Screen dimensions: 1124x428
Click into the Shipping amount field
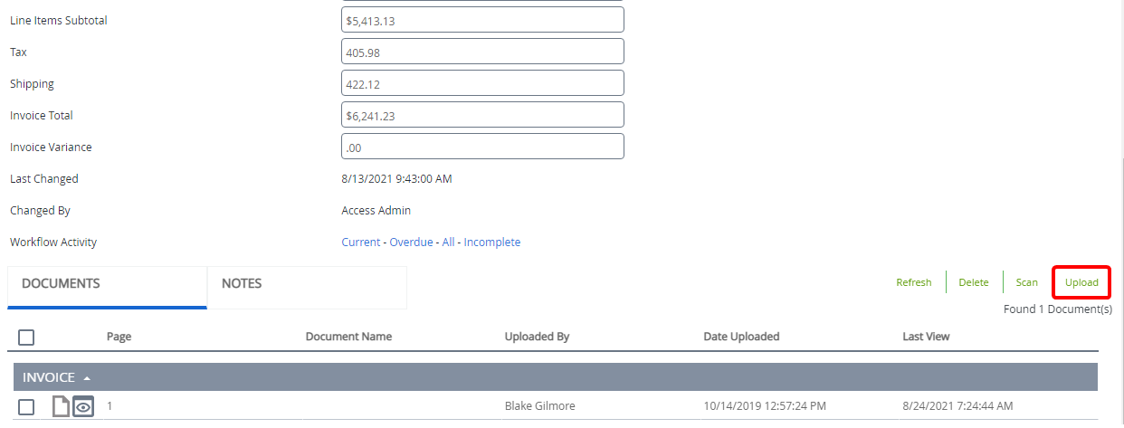[482, 83]
